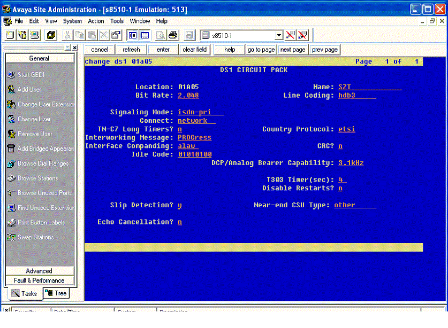The image size is (448, 328).
Task: Click the first toolbar icon for a new document
Action: tap(10, 35)
